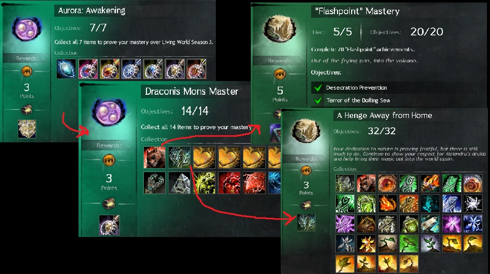Select the red rose collection item

(x=229, y=182)
